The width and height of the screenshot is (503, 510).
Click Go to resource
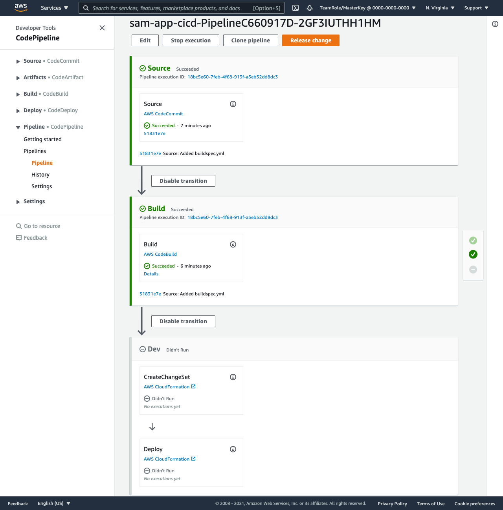42,226
